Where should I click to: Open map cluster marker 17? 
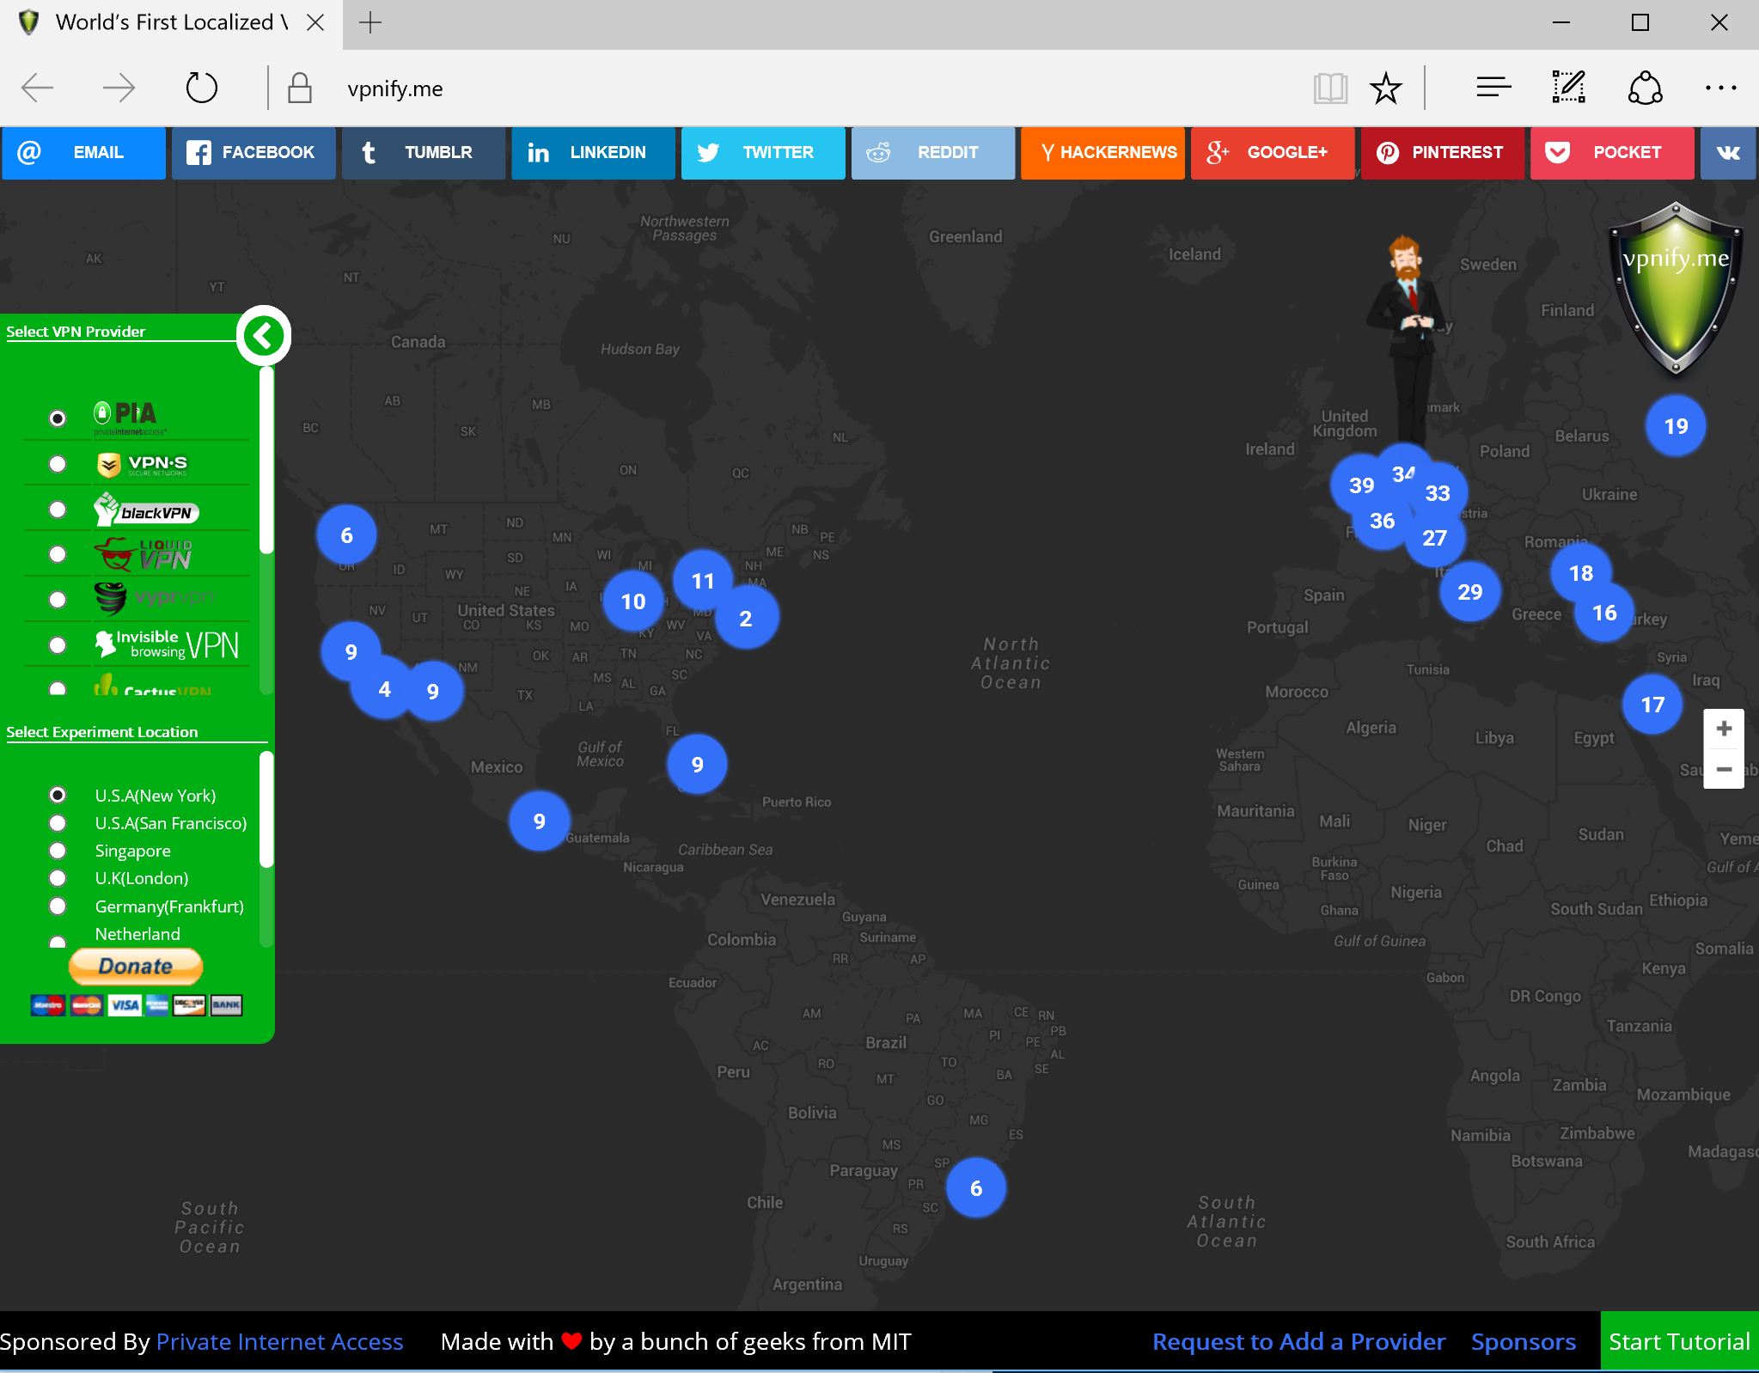1652,705
